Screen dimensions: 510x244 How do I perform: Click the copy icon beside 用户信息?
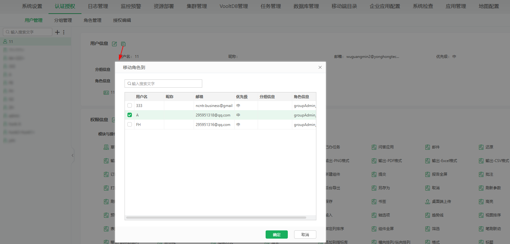coord(123,44)
